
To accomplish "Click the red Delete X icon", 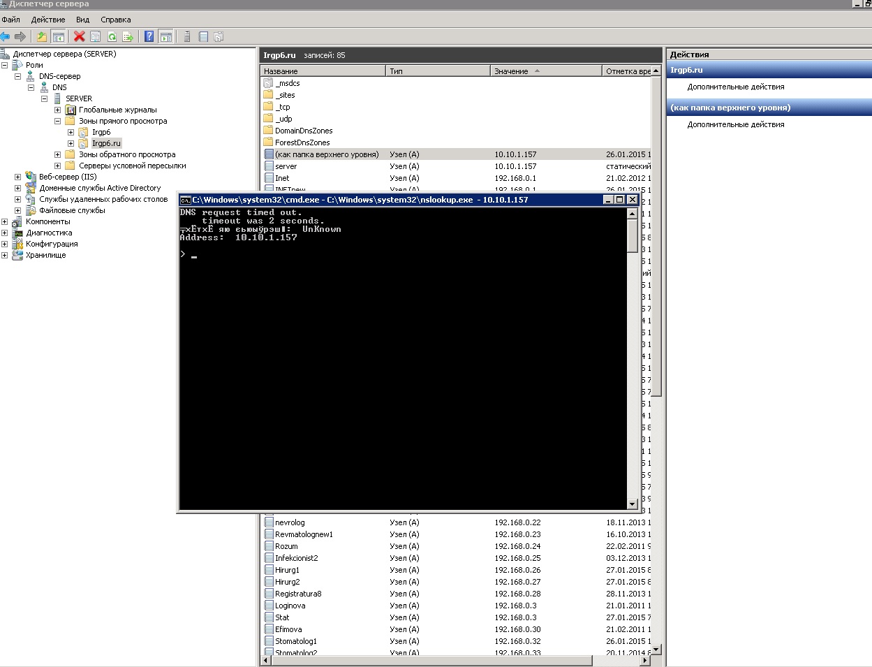I will tap(80, 36).
